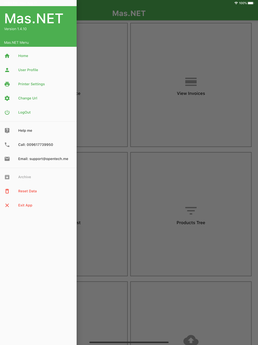
Task: Select Help me menu item
Action: pyautogui.click(x=38, y=131)
